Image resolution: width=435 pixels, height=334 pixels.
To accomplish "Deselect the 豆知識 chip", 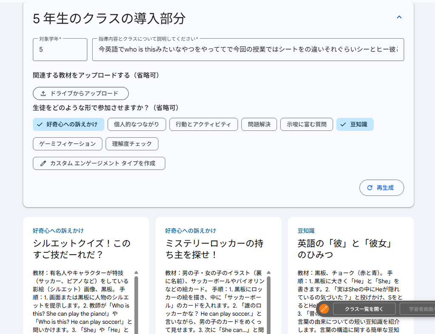I will (355, 124).
